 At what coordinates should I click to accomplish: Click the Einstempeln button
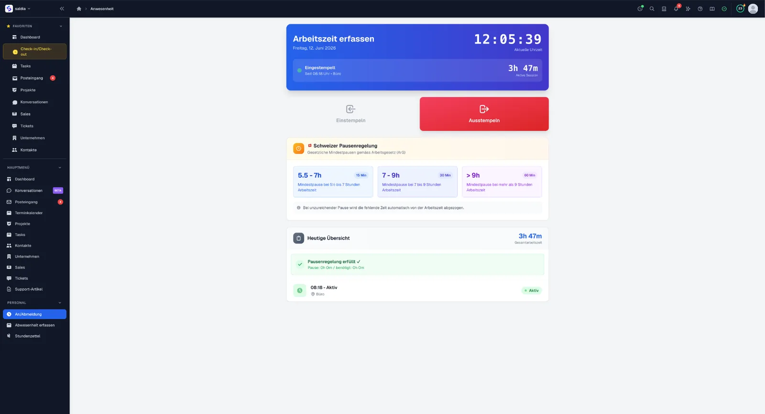coord(350,114)
